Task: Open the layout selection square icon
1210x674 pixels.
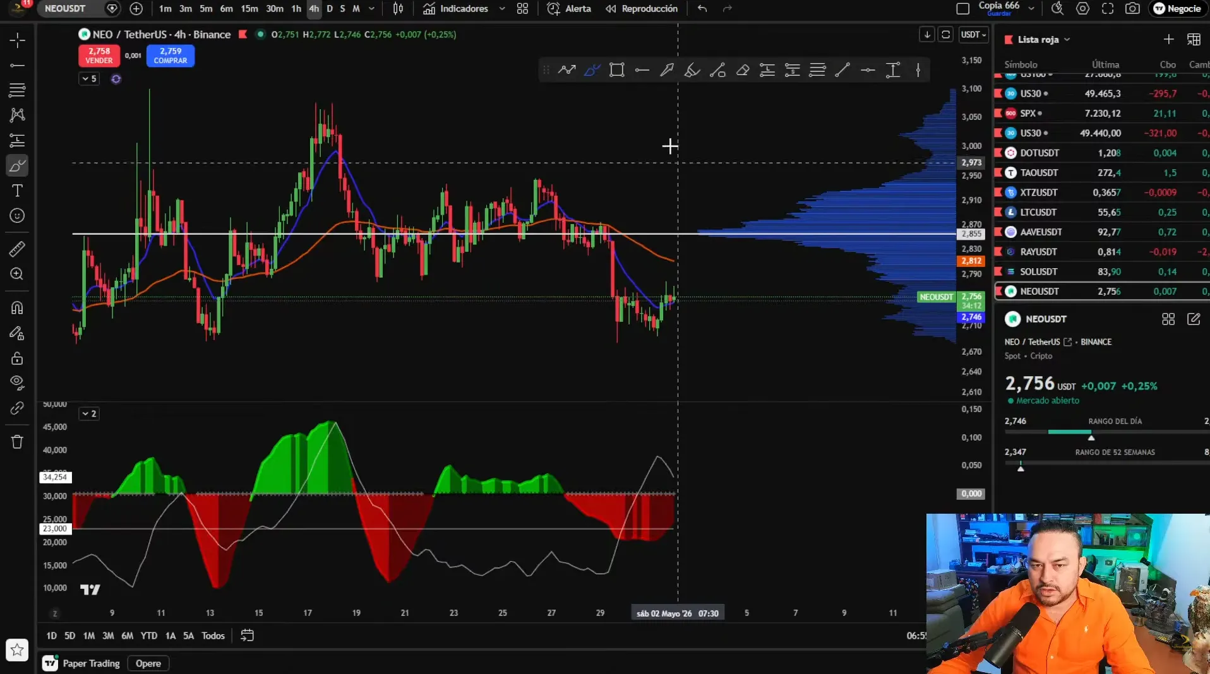Action: [x=962, y=9]
